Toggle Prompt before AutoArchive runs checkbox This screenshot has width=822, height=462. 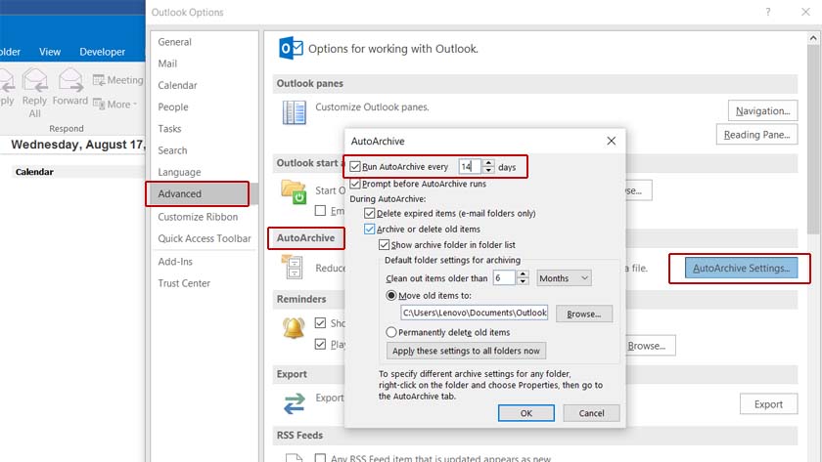(x=355, y=184)
